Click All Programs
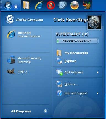Image resolution: width=106 pixels, height=119 pixels. pos(21,111)
